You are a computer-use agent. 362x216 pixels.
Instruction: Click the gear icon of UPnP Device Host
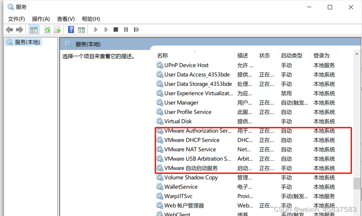click(160, 65)
